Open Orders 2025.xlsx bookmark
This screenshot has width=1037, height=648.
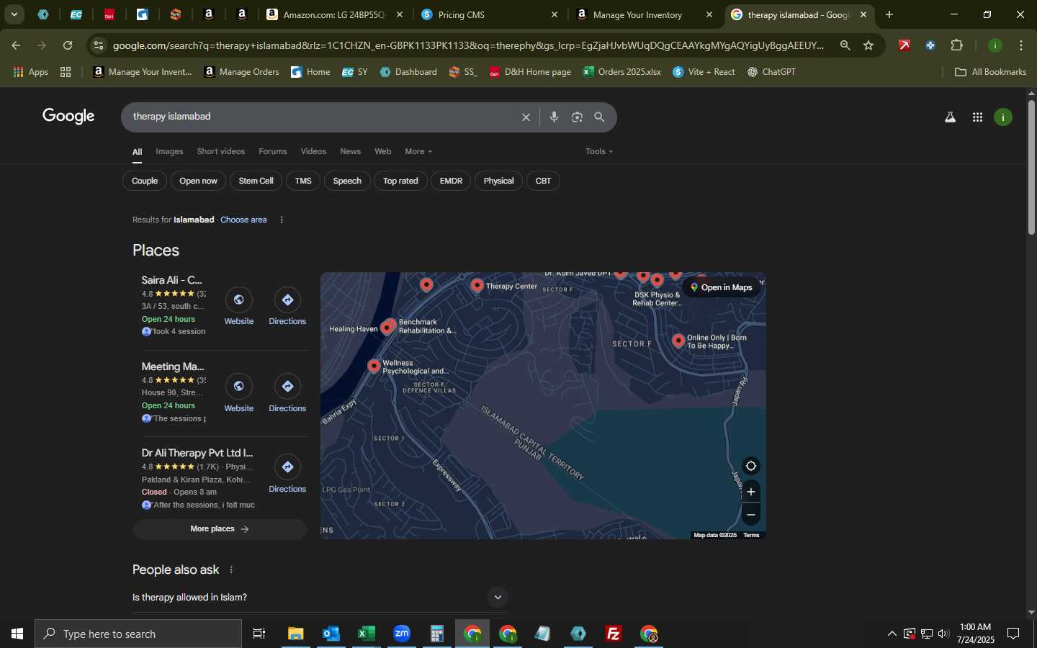[x=621, y=72]
